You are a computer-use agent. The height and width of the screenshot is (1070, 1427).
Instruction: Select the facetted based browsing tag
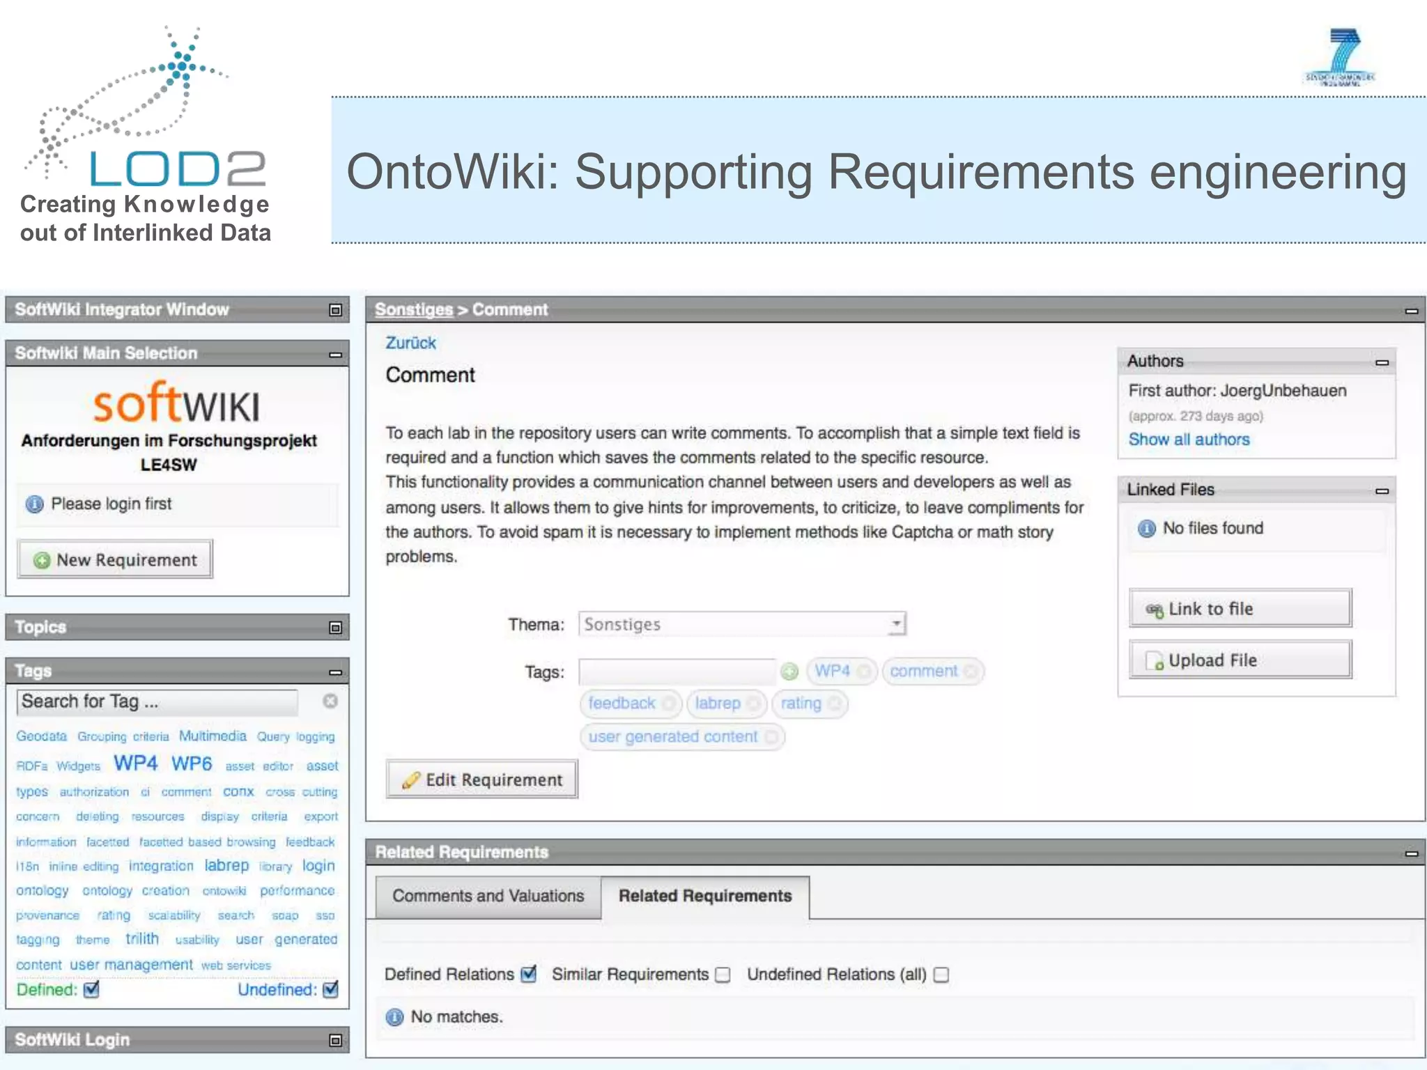(x=208, y=842)
